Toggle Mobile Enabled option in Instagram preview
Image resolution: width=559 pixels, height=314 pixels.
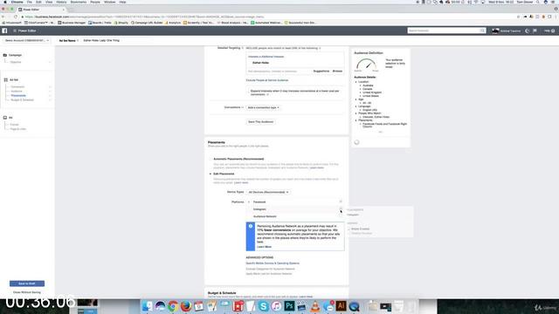coord(349,229)
